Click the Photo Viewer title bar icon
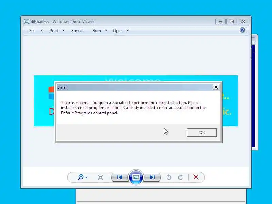 (27, 21)
